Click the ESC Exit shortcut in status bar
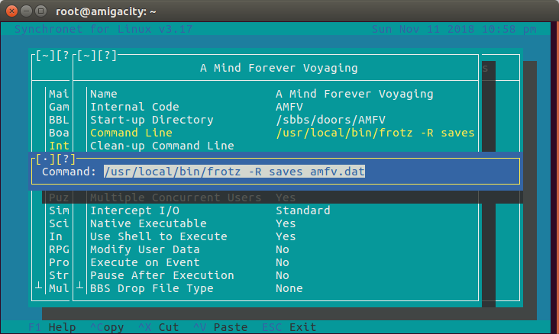The width and height of the screenshot is (559, 334). [x=289, y=327]
